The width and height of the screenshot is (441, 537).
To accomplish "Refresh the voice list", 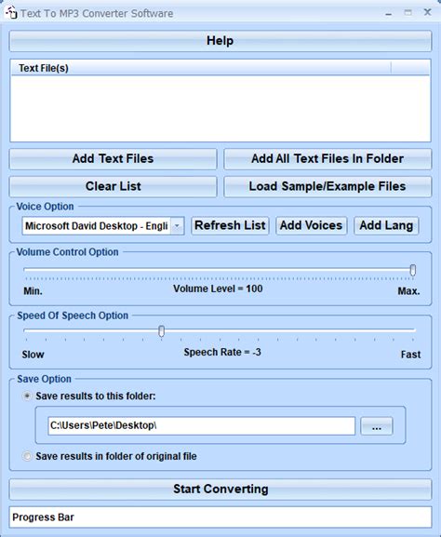I will 230,225.
